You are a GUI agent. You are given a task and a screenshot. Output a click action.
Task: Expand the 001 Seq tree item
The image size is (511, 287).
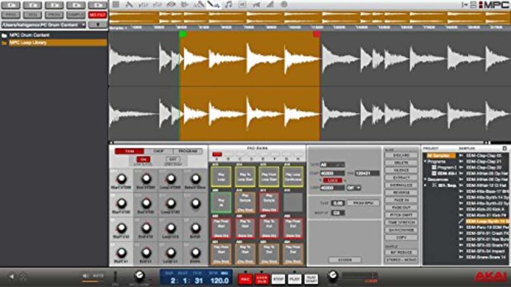425,185
